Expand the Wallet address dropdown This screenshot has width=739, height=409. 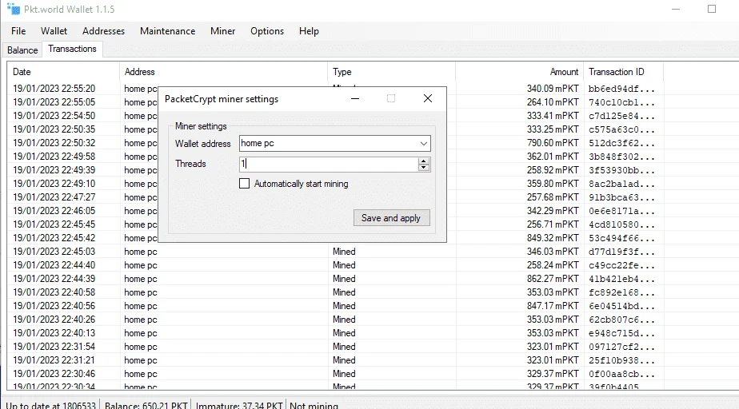click(x=424, y=144)
